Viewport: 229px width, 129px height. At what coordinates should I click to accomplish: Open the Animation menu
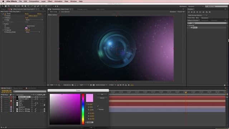pos(58,1)
